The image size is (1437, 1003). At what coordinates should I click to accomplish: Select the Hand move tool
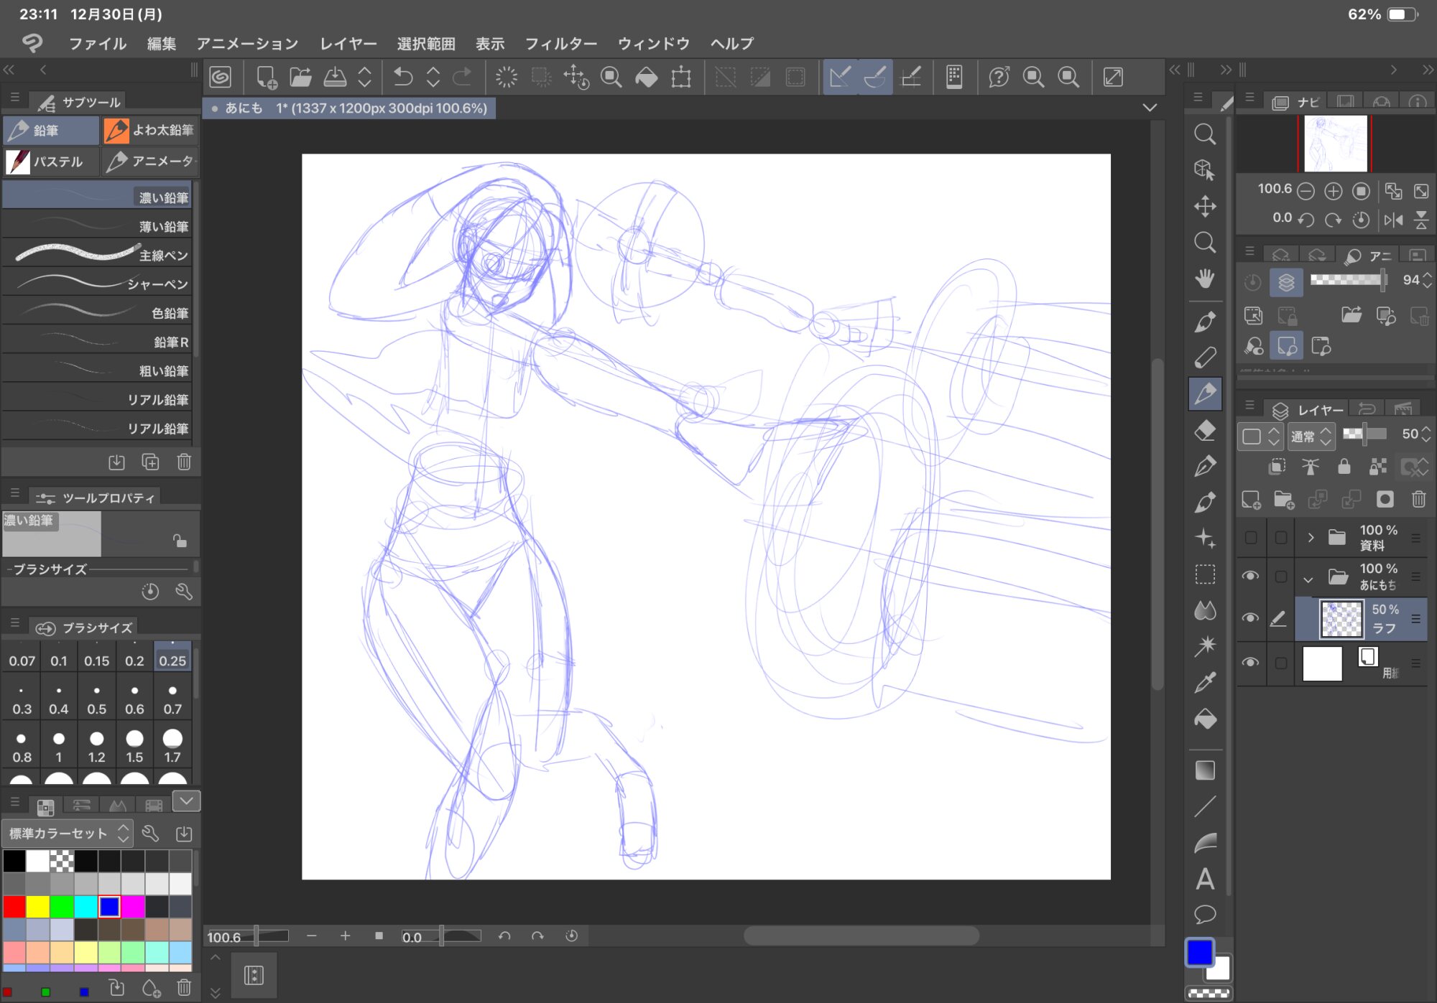pyautogui.click(x=1205, y=279)
